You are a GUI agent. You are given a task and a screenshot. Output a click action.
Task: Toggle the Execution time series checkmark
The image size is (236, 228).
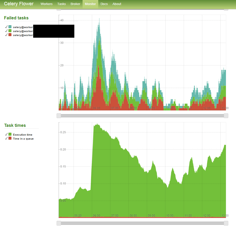6,134
